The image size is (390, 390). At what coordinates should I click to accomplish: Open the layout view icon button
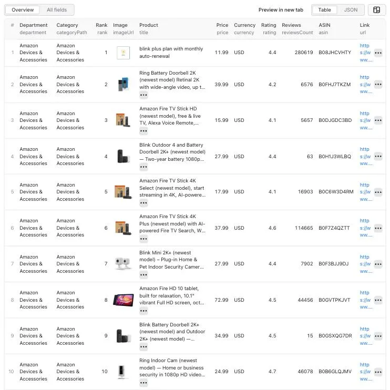pyautogui.click(x=376, y=10)
